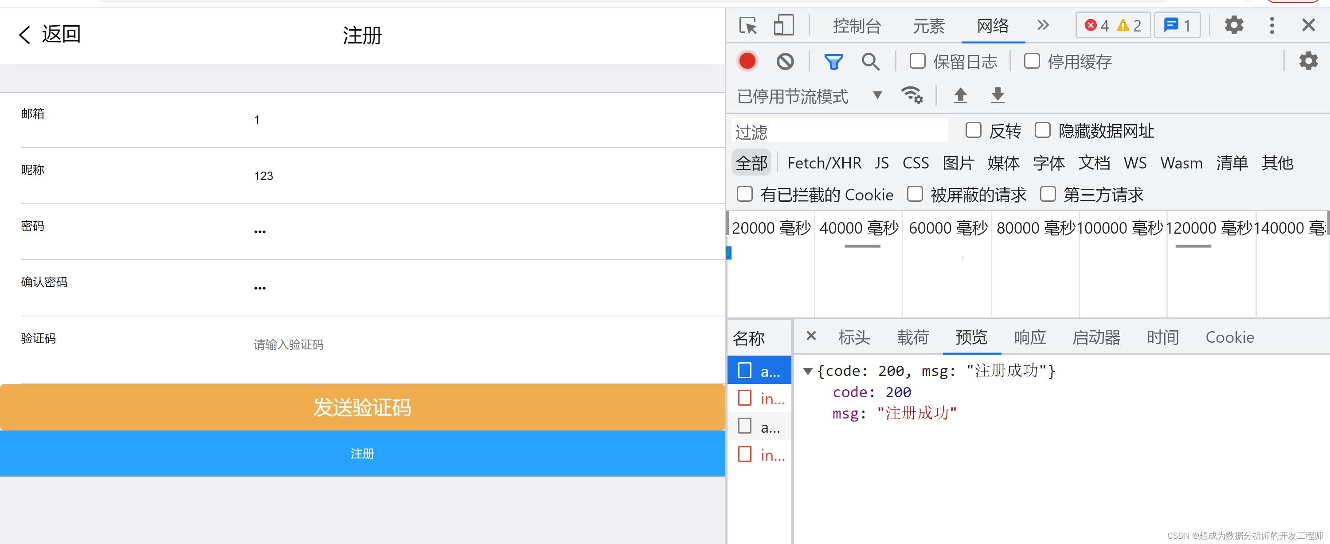Image resolution: width=1330 pixels, height=544 pixels.
Task: Open the network search magnifier
Action: point(870,62)
